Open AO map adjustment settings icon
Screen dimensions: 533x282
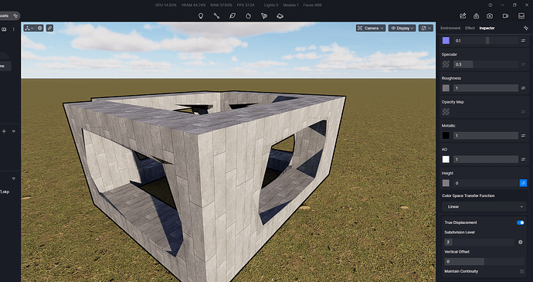[x=523, y=159]
